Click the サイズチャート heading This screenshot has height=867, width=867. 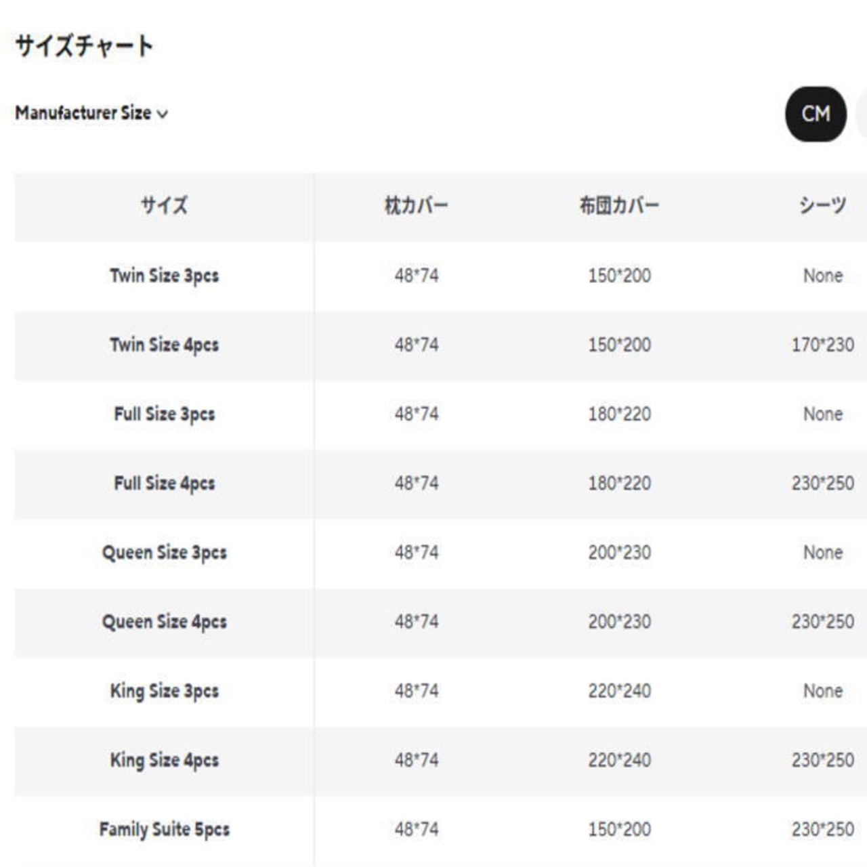(x=84, y=46)
